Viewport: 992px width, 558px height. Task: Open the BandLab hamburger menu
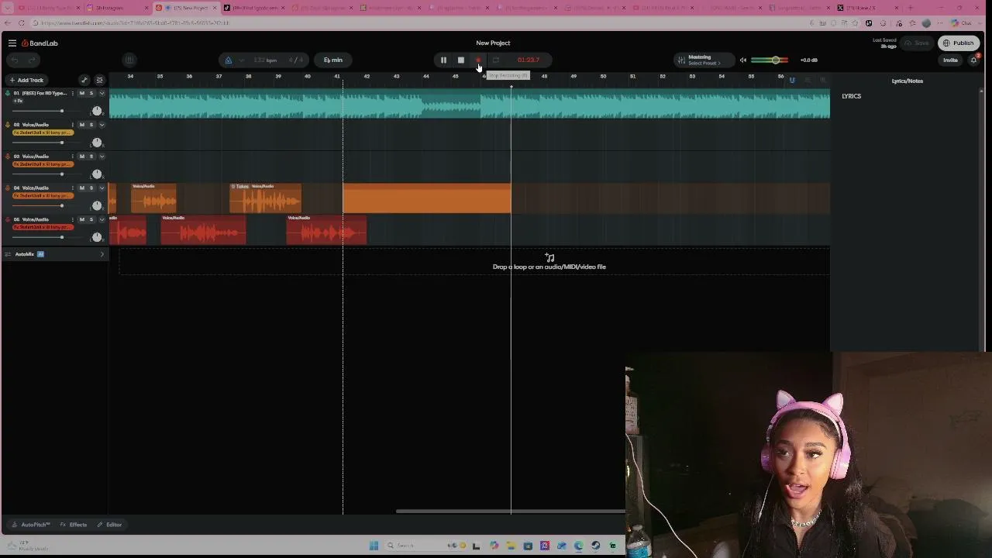12,43
